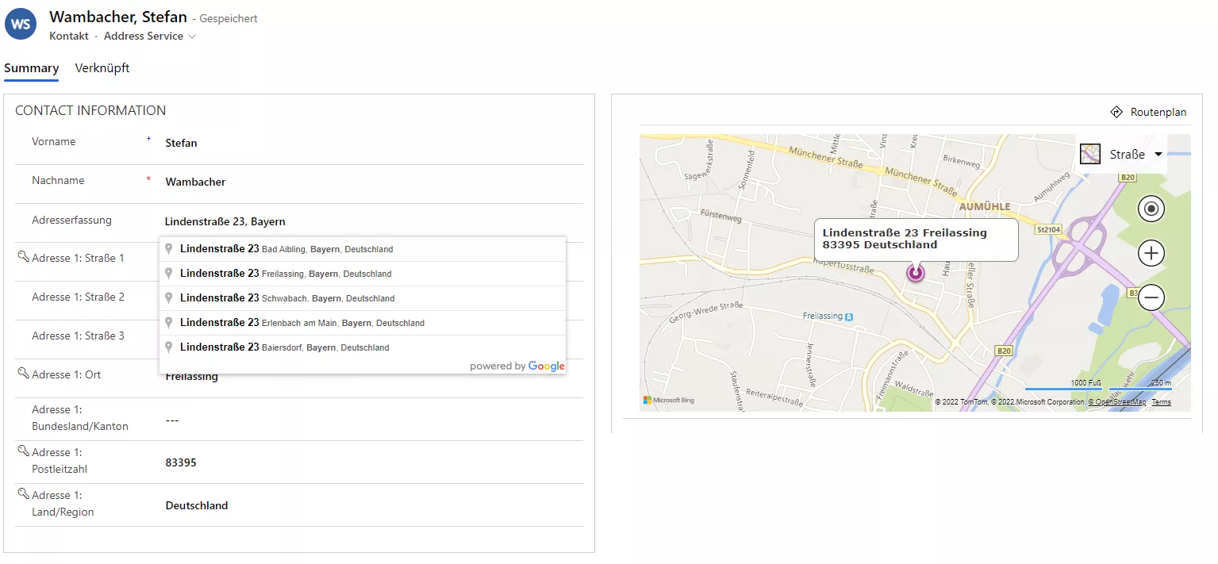Switch to the Verknüpft tab

[102, 68]
